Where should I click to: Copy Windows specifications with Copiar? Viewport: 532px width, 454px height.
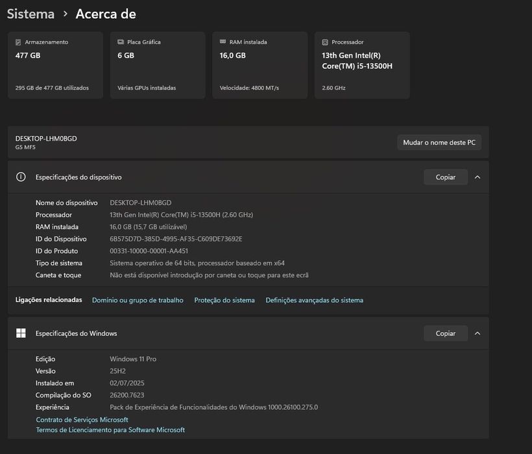[446, 333]
